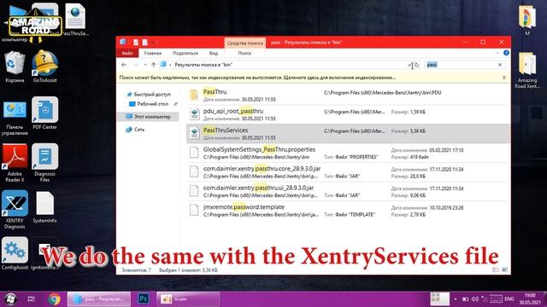The height and width of the screenshot is (307, 547).
Task: Click PassThruServices file icon
Action: (194, 133)
